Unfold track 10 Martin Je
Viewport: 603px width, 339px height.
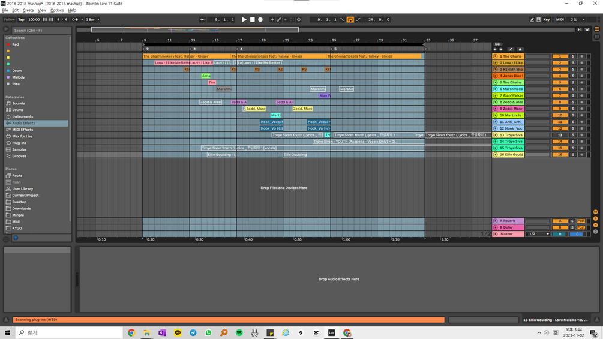pos(496,115)
